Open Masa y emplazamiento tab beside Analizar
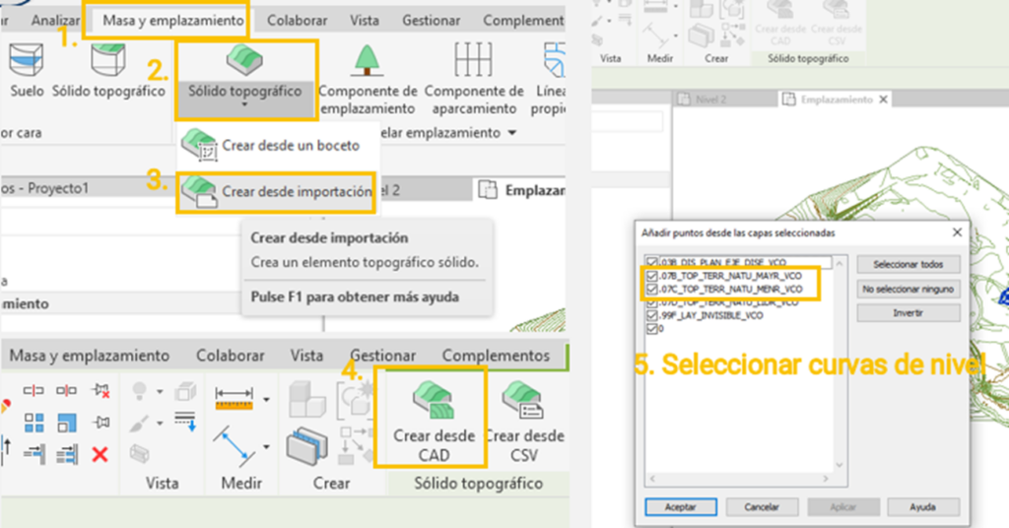1009x528 pixels. (x=173, y=21)
